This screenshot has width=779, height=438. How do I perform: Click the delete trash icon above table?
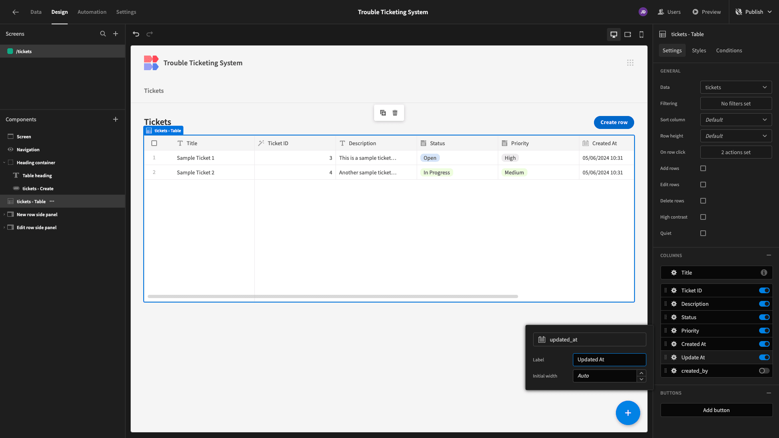click(x=395, y=113)
